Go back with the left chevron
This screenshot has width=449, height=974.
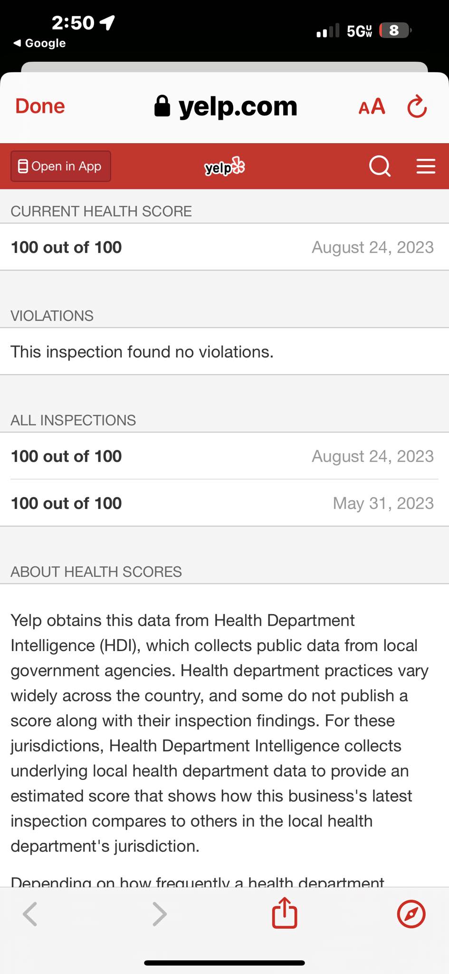pyautogui.click(x=30, y=914)
